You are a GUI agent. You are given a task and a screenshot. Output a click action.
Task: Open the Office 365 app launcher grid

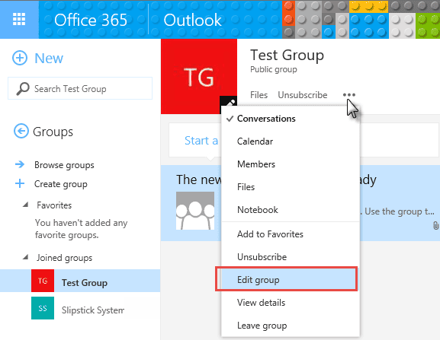tap(19, 19)
